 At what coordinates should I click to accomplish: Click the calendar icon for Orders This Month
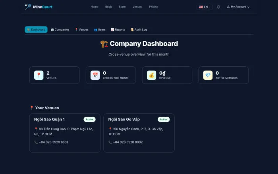click(x=95, y=75)
